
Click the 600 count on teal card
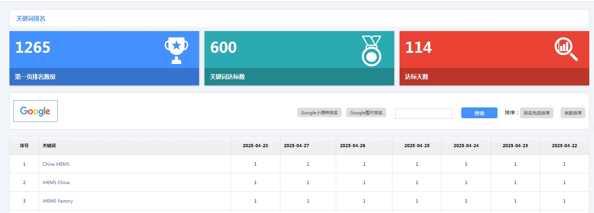point(223,47)
